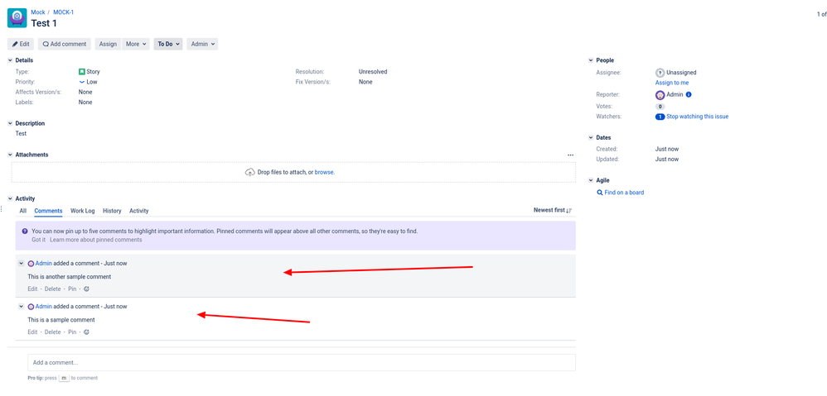Open the Admin workflow dropdown

click(202, 44)
